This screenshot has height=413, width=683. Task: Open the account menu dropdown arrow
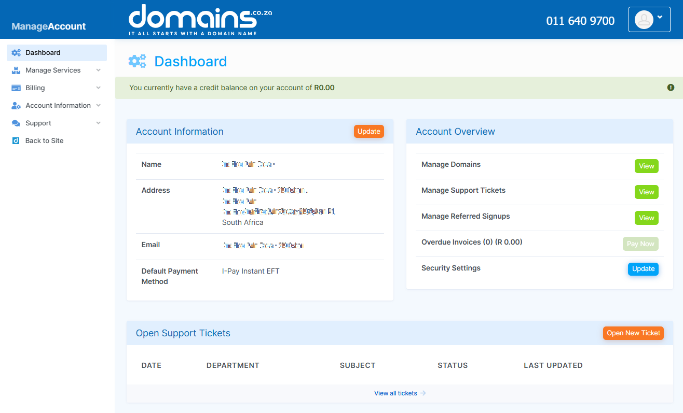click(659, 16)
